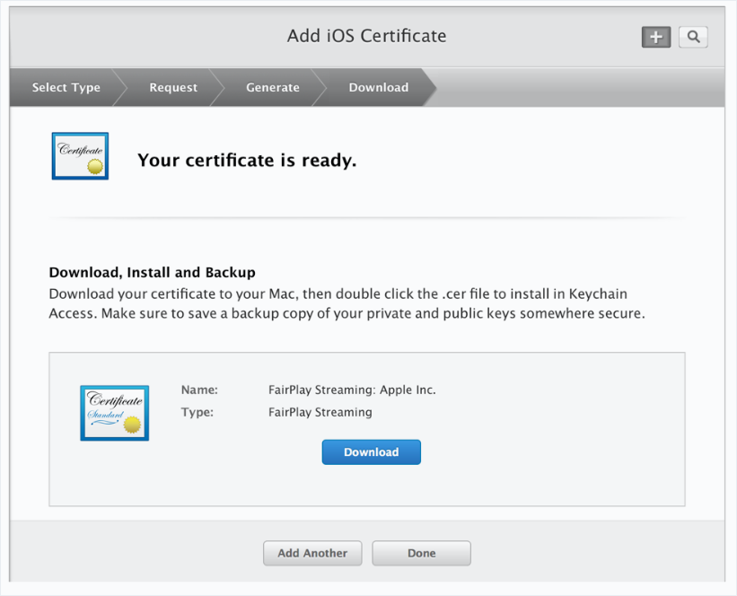Click 'FairPlay Streaming: Apple Inc.' name value
737x596 pixels.
coord(352,390)
